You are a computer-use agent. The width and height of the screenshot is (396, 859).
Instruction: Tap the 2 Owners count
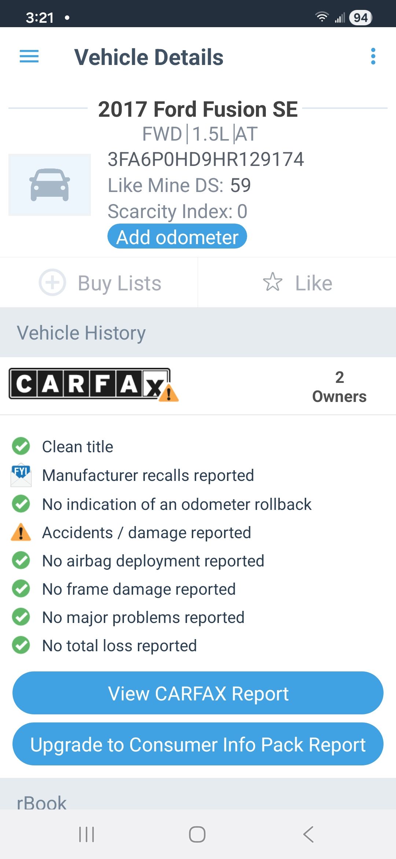click(x=339, y=387)
